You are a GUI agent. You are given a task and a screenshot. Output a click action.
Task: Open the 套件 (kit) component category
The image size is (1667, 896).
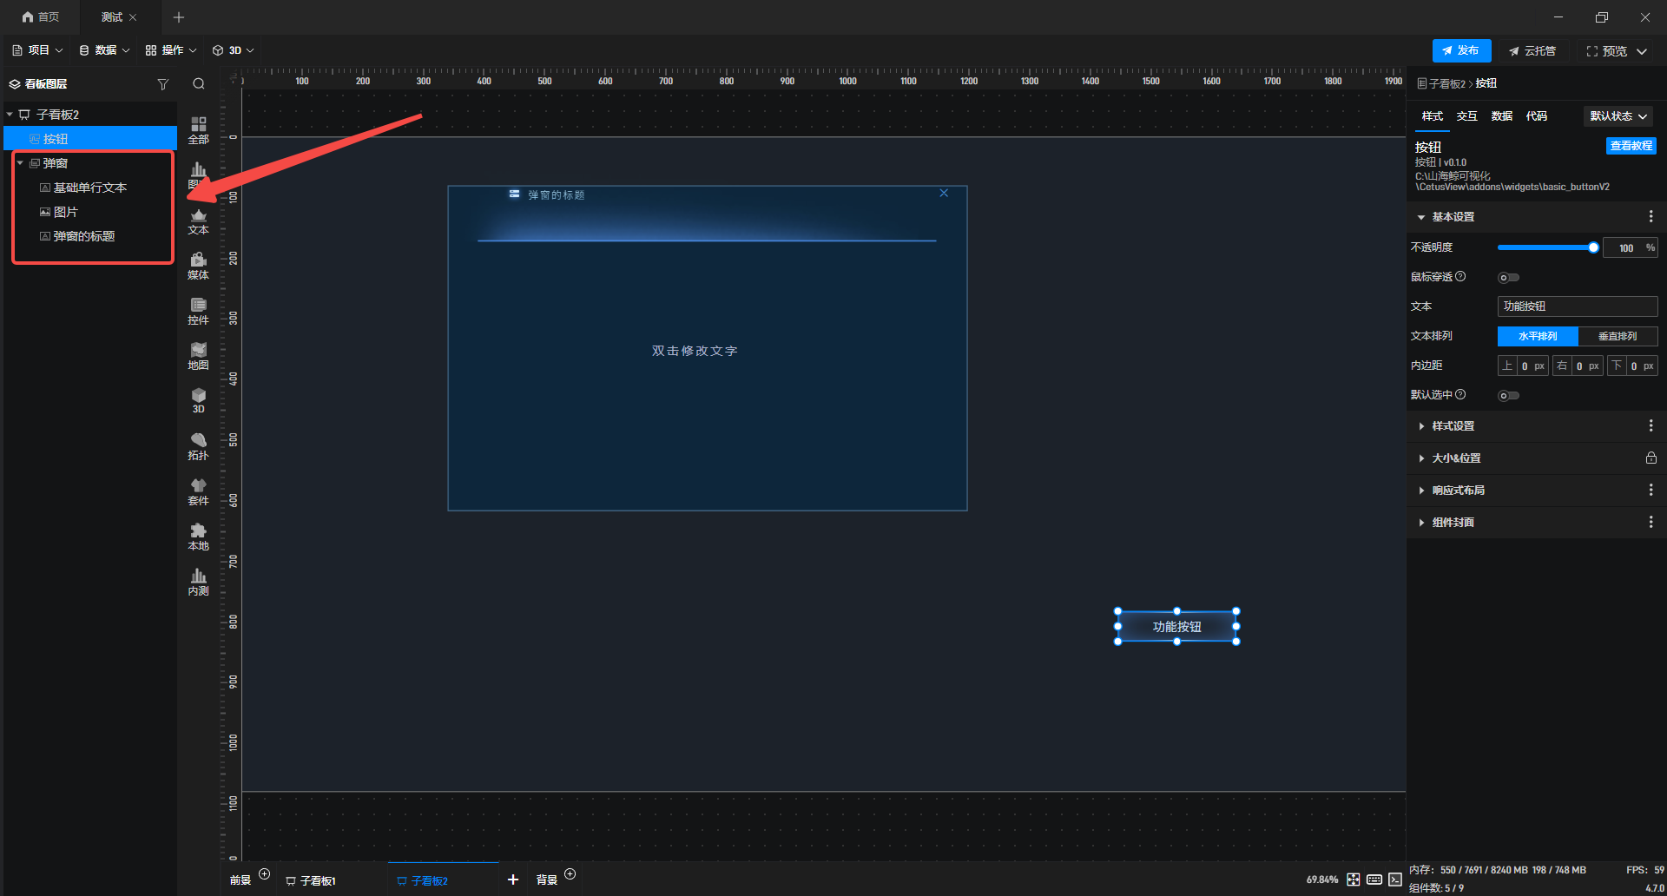pyautogui.click(x=198, y=491)
